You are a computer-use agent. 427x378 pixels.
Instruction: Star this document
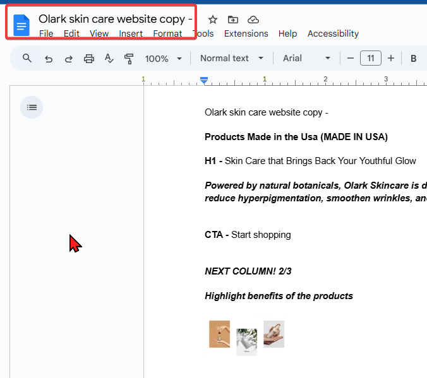213,20
